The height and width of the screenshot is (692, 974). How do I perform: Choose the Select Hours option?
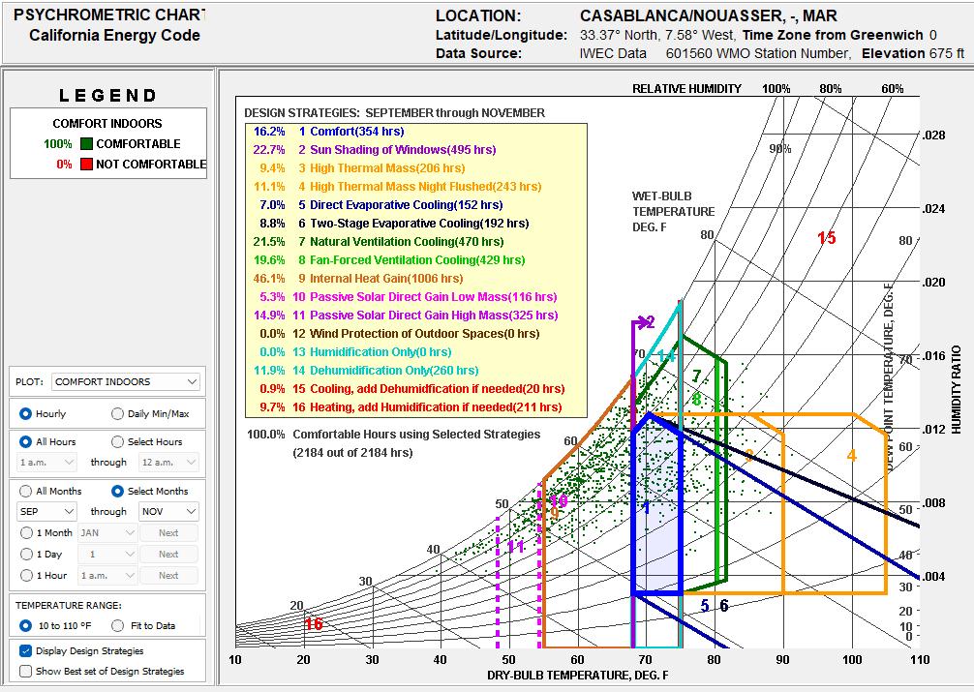click(117, 441)
